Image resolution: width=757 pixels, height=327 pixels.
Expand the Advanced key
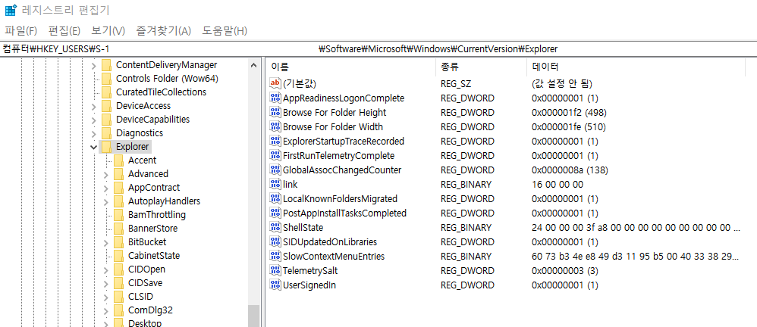(106, 174)
